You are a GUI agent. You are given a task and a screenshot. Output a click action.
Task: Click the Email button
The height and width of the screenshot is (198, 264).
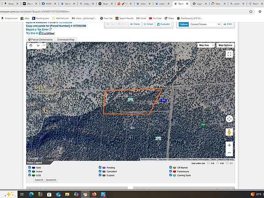(x=148, y=24)
